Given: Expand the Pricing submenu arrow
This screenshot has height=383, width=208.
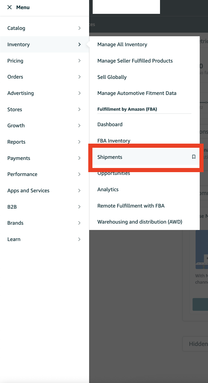Looking at the screenshot, I should 79,61.
